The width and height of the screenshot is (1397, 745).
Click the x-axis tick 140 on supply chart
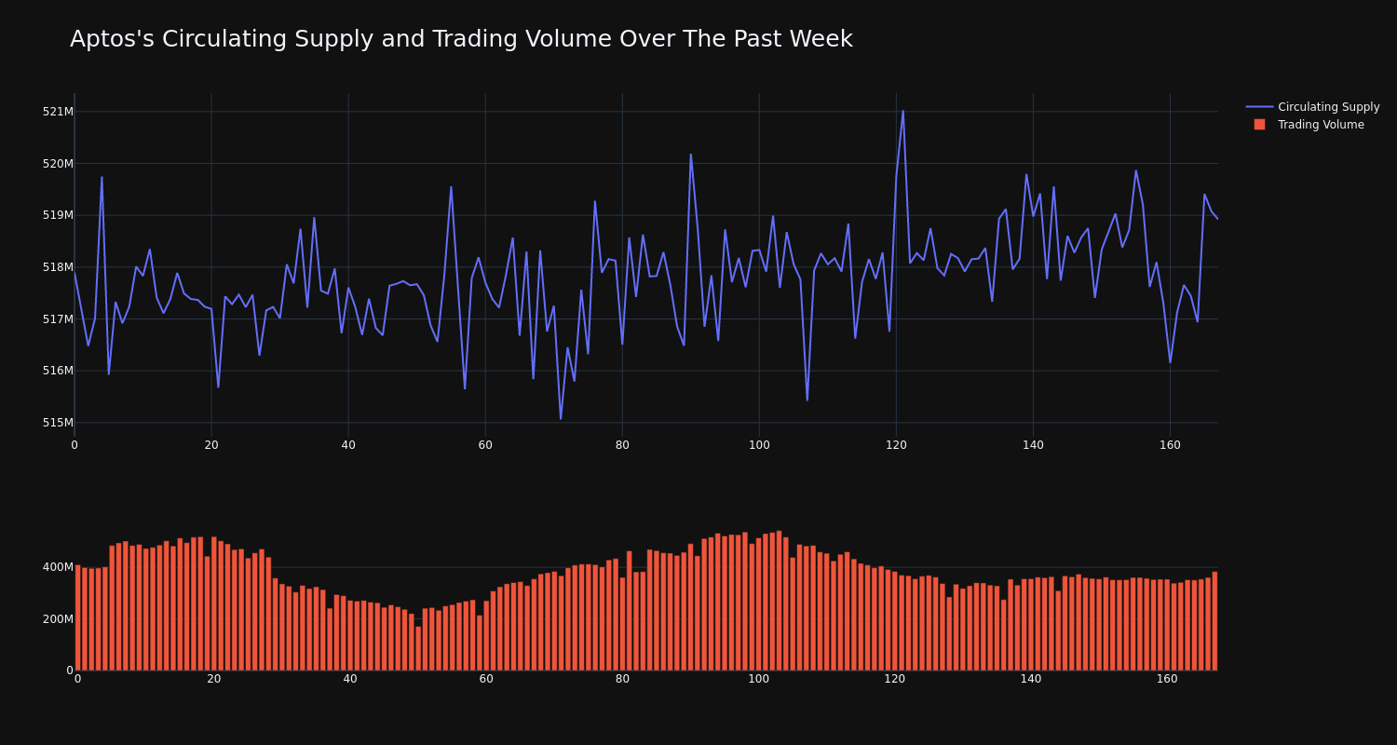[1033, 445]
